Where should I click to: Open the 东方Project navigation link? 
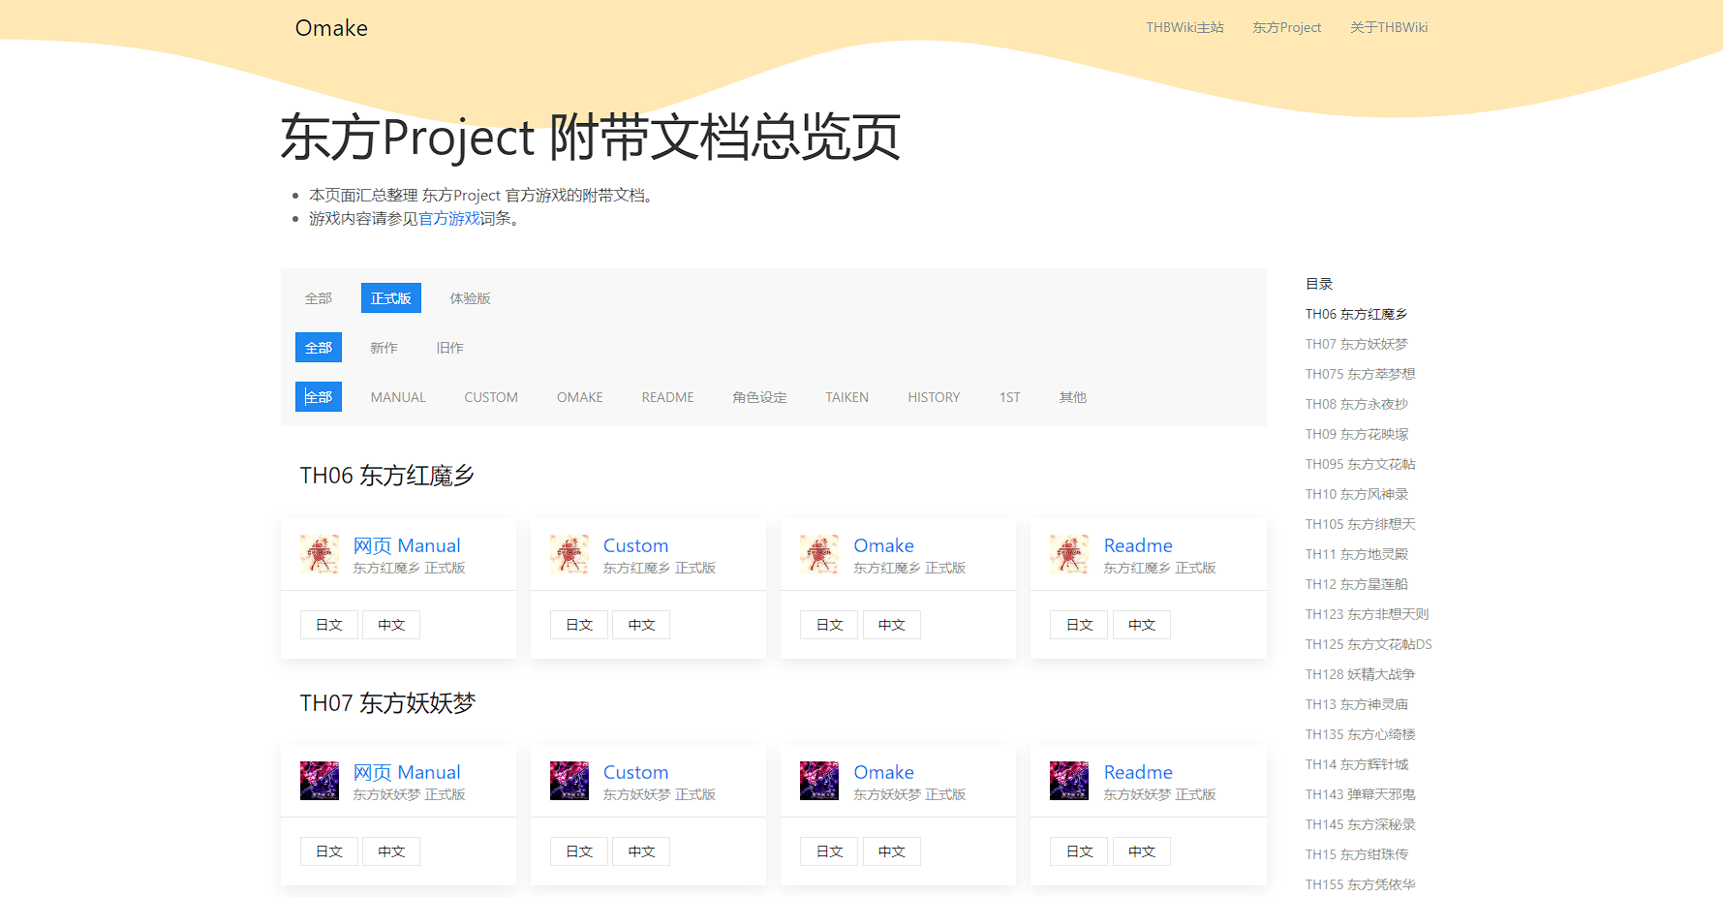pyautogui.click(x=1287, y=27)
